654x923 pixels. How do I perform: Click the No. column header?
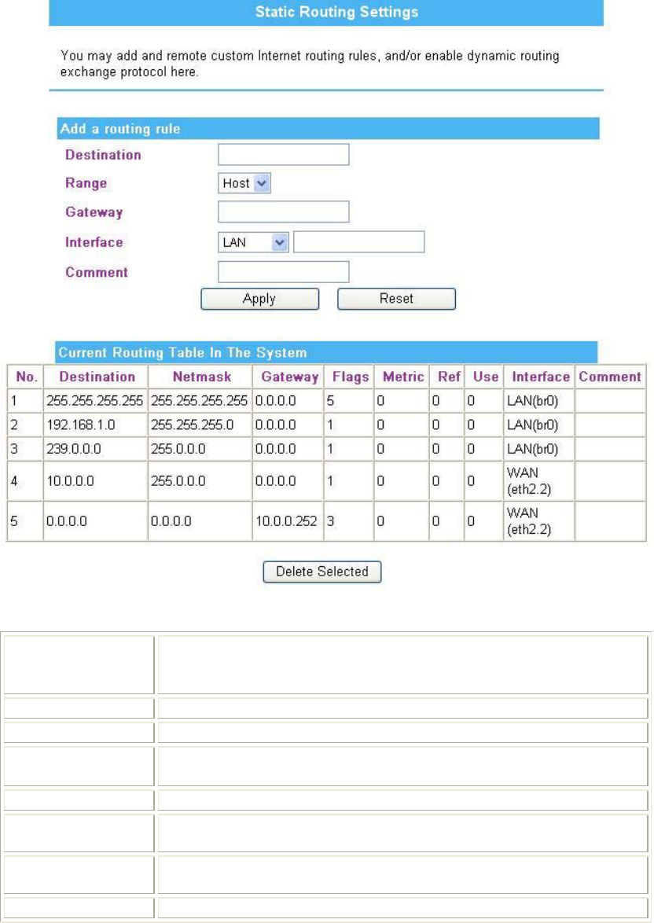point(24,377)
